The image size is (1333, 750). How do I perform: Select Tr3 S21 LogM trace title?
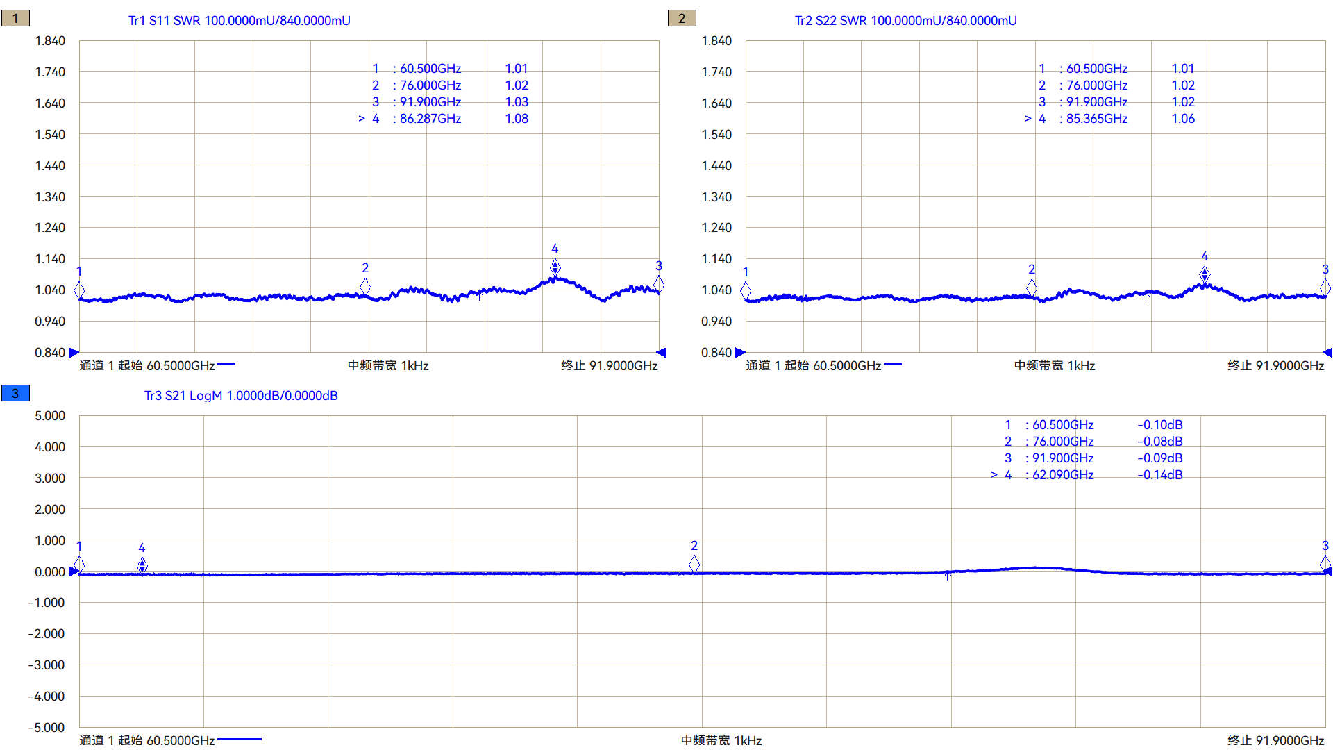[241, 396]
